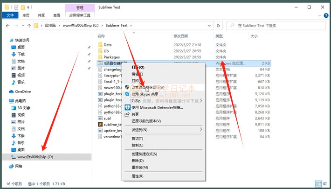The image size is (331, 189).
Task: Click 此电脑 in the address breadcrumb
Action: pyautogui.click(x=50, y=26)
